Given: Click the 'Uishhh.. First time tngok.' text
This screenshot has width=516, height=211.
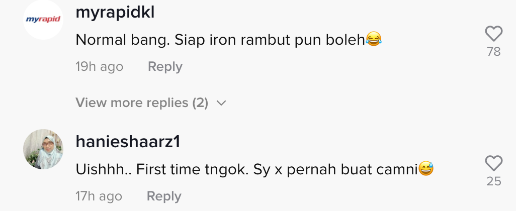Looking at the screenshot, I should [x=162, y=170].
